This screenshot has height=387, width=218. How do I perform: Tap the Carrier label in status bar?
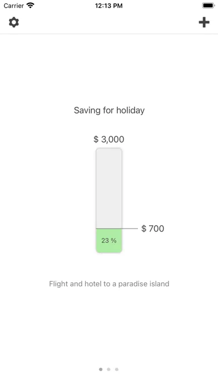(x=13, y=6)
